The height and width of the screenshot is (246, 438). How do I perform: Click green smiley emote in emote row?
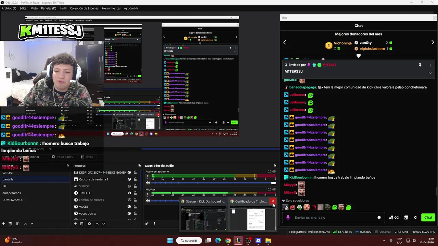coord(335,207)
